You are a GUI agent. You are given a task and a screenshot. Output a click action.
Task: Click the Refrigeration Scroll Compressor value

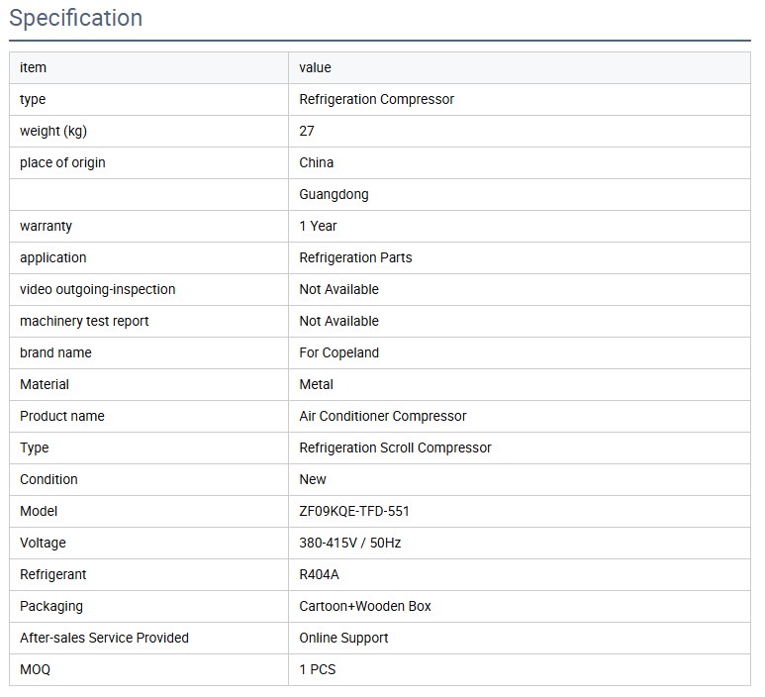[x=395, y=448]
